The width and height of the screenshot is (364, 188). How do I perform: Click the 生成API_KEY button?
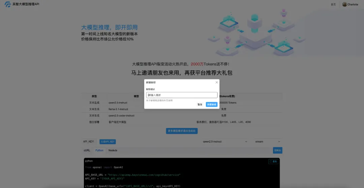[x=108, y=142]
